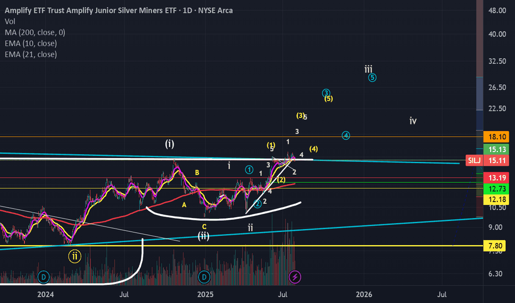Select the cyan circled 5 wave label
The width and height of the screenshot is (515, 303).
point(372,78)
